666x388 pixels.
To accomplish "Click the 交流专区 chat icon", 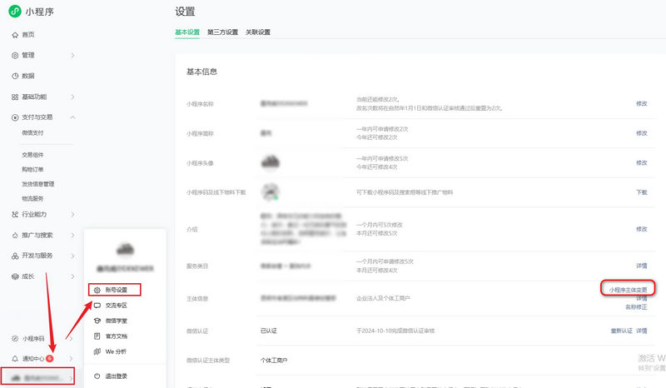I will [x=97, y=306].
